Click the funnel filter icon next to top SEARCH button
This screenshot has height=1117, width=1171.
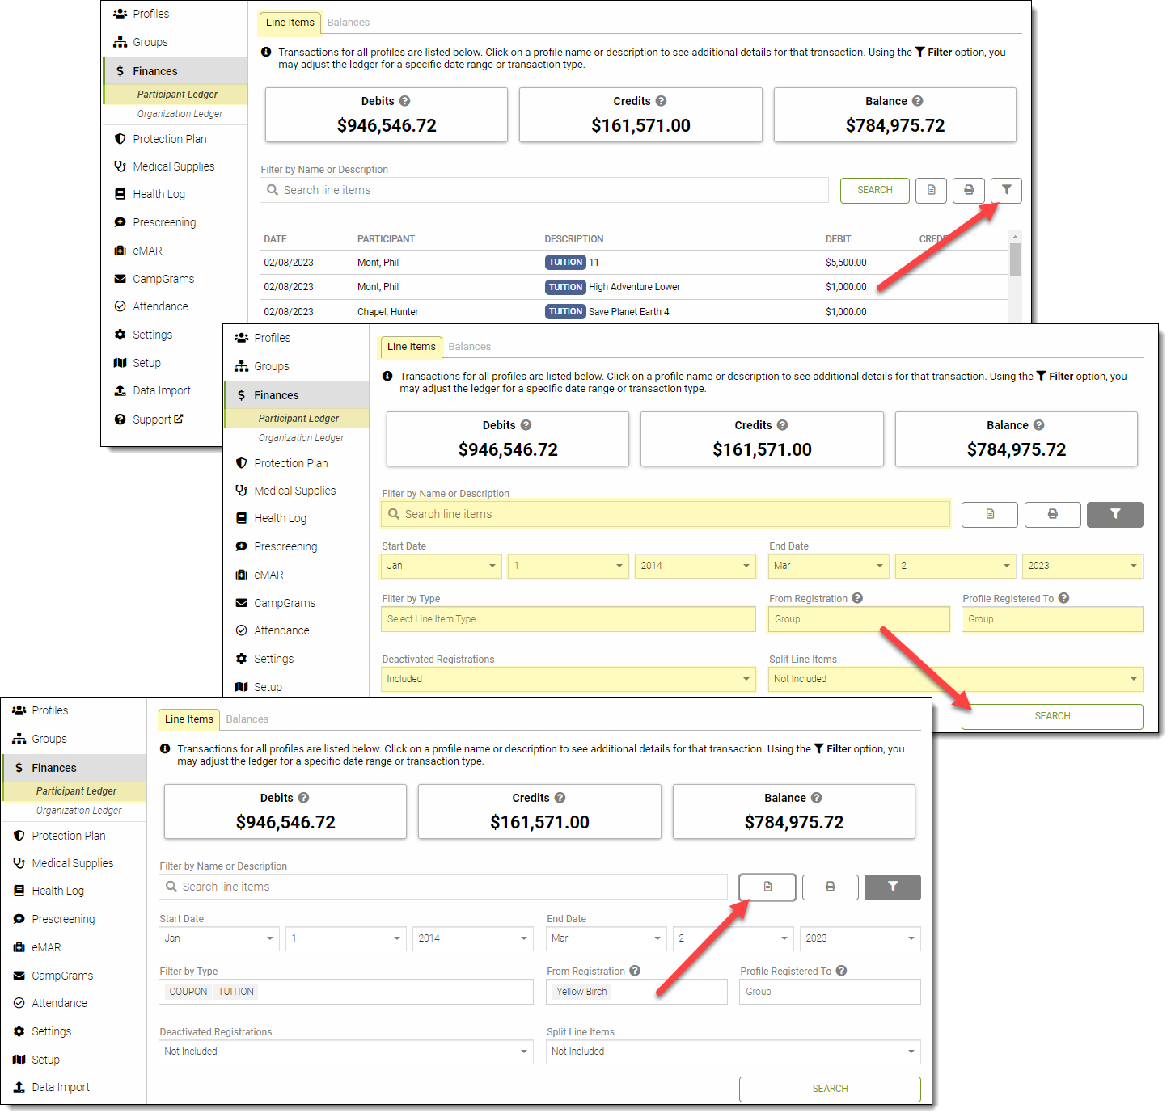[x=1006, y=190]
